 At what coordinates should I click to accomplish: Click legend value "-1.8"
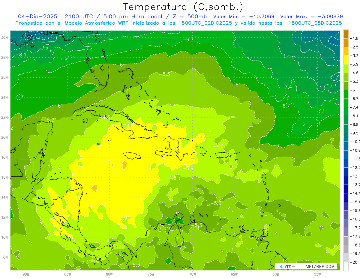click(x=355, y=38)
